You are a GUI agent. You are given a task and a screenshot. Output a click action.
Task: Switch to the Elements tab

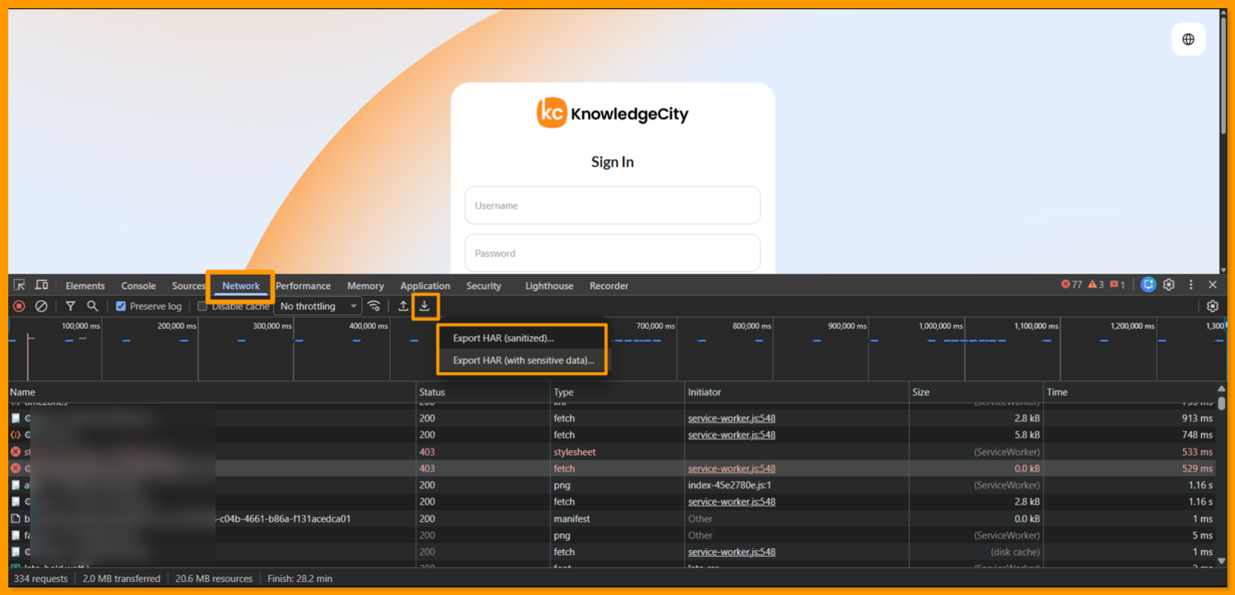(x=85, y=286)
